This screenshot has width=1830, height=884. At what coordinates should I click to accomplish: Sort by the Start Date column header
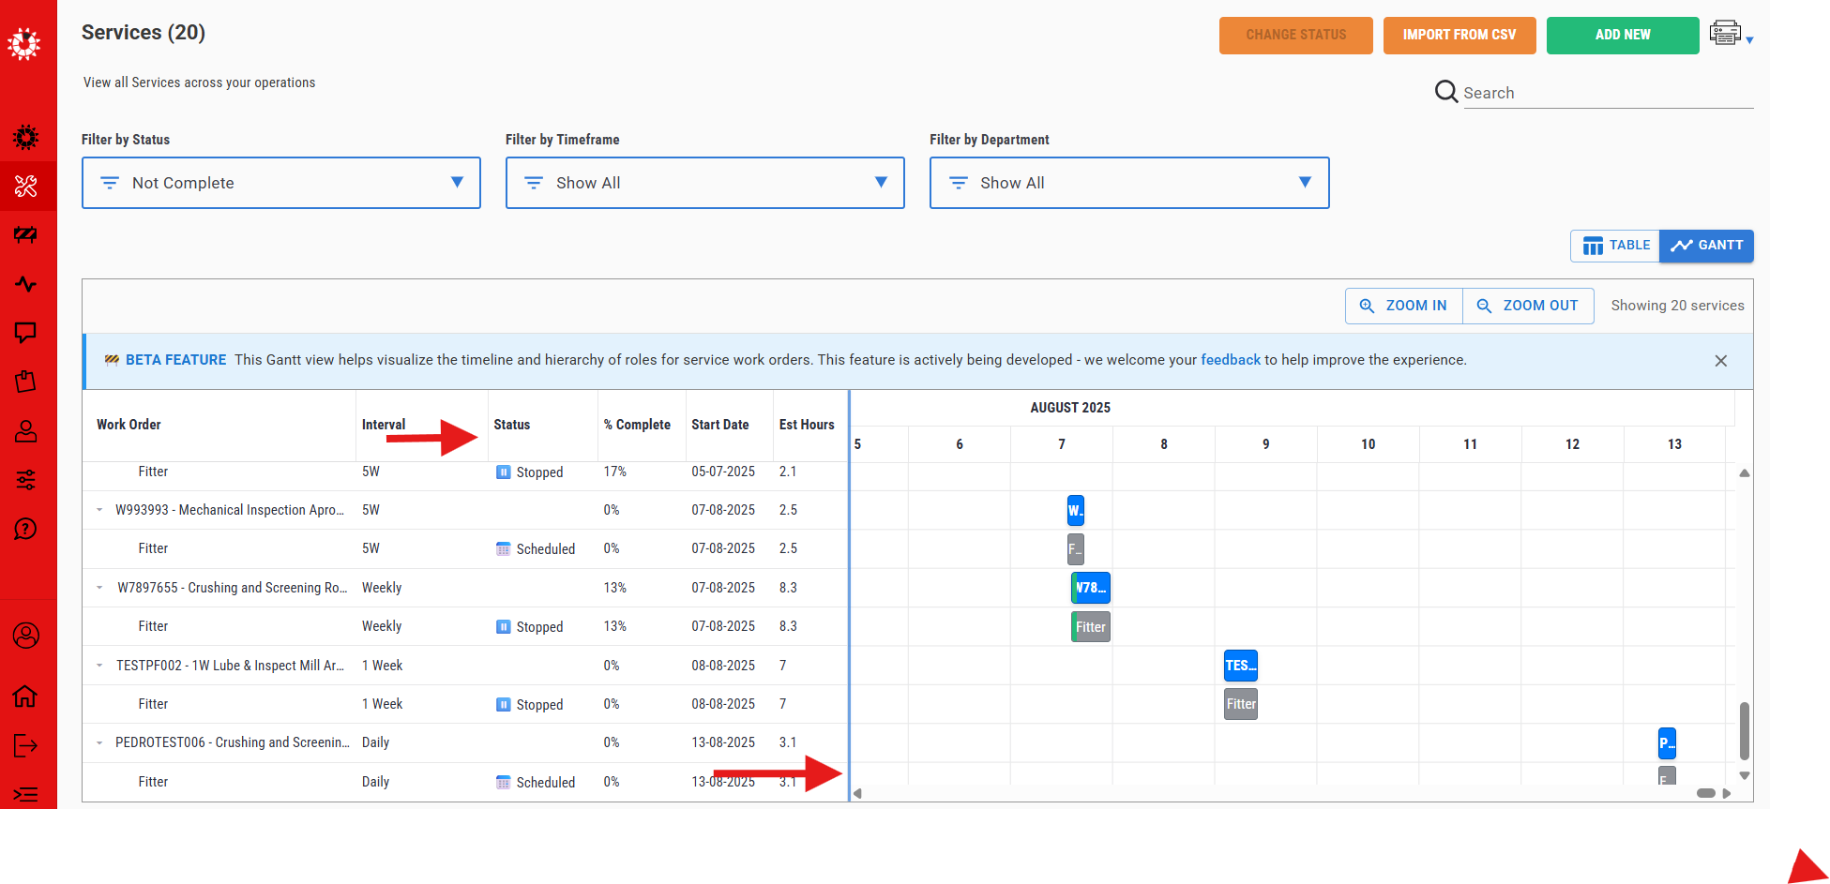tap(720, 425)
